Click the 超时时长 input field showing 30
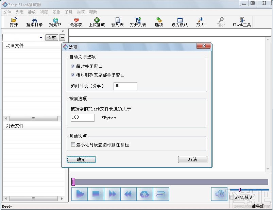273x210 pixels. 125,86
